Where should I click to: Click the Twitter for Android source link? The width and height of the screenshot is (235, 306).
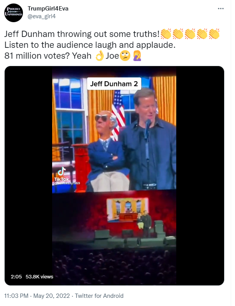99,296
